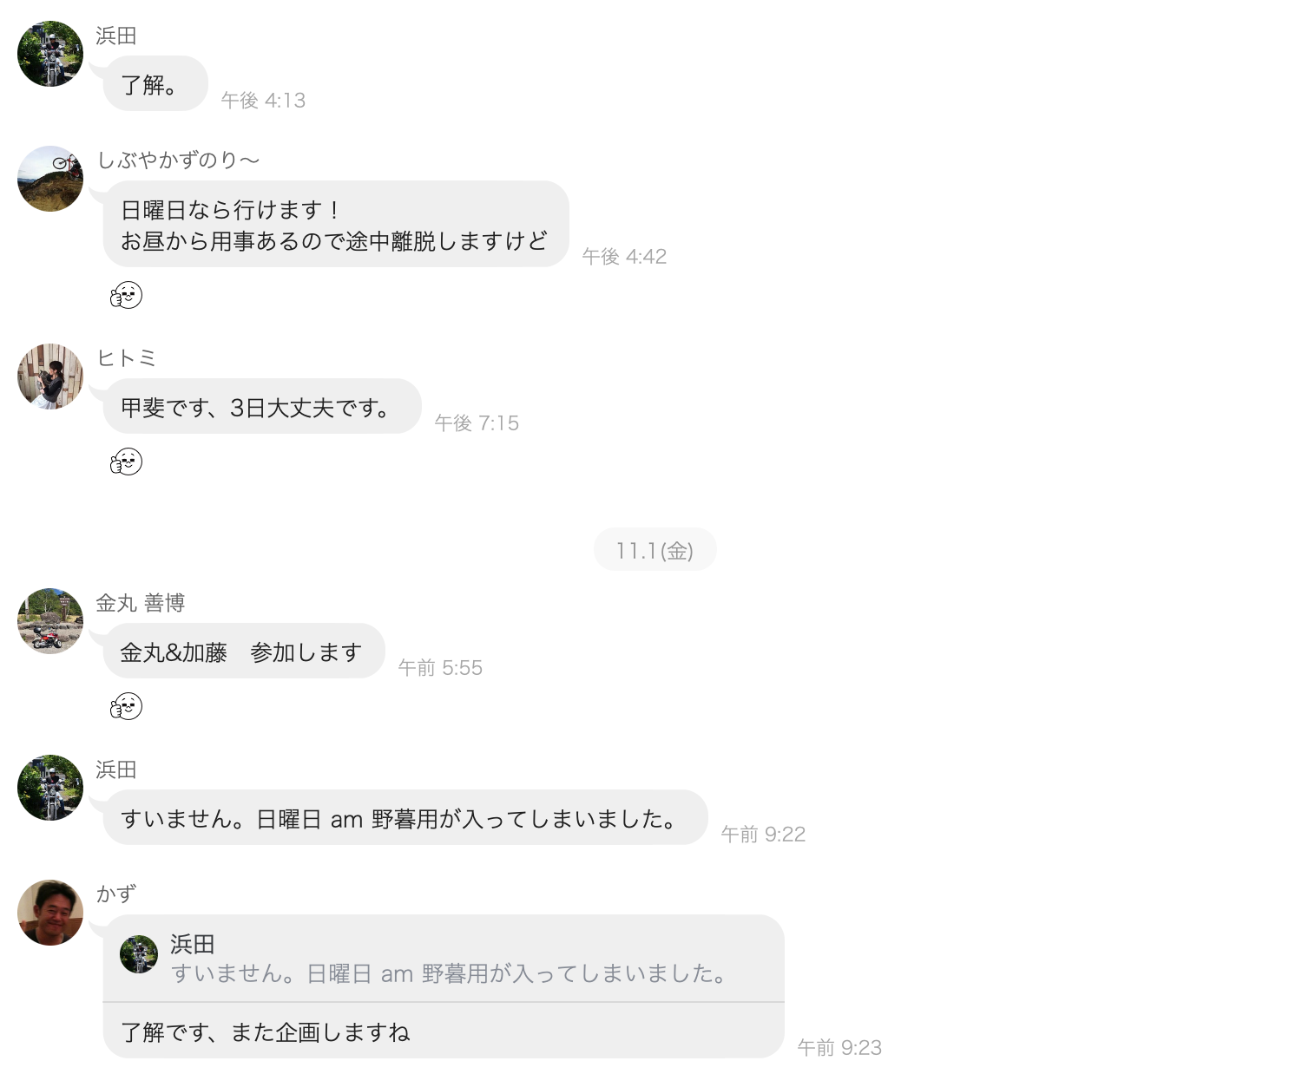Image resolution: width=1309 pixels, height=1074 pixels.
Task: Select the 了解。 message bubble
Action: click(x=155, y=84)
